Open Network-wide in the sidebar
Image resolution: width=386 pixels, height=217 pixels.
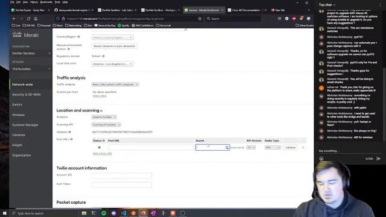pos(22,84)
